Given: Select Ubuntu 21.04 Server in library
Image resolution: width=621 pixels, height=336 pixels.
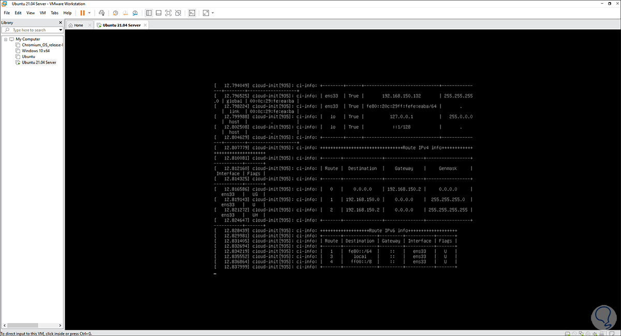Looking at the screenshot, I should point(39,62).
